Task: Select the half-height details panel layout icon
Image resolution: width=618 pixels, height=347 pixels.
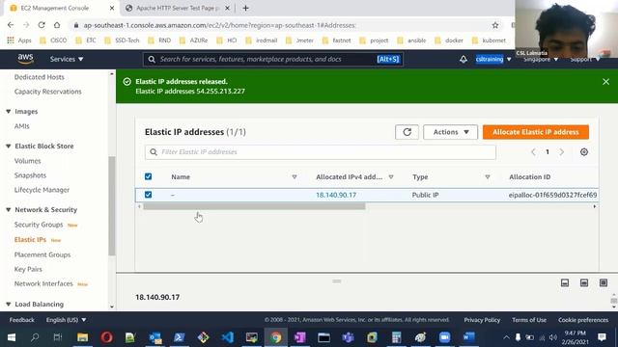Action: pyautogui.click(x=584, y=282)
